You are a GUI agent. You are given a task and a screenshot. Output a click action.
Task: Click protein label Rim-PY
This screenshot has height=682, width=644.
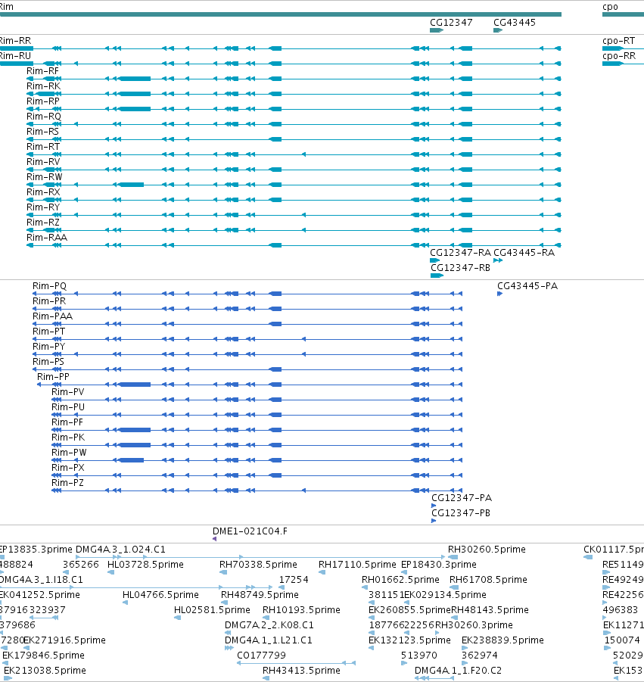click(x=48, y=347)
